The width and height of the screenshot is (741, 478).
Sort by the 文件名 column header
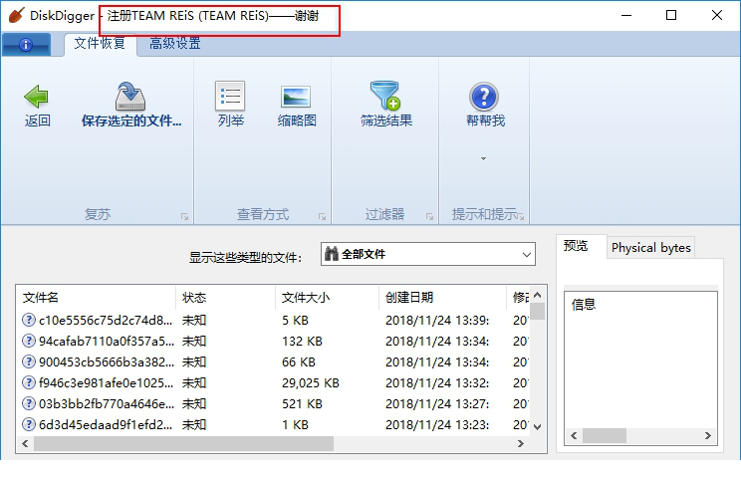pyautogui.click(x=97, y=298)
